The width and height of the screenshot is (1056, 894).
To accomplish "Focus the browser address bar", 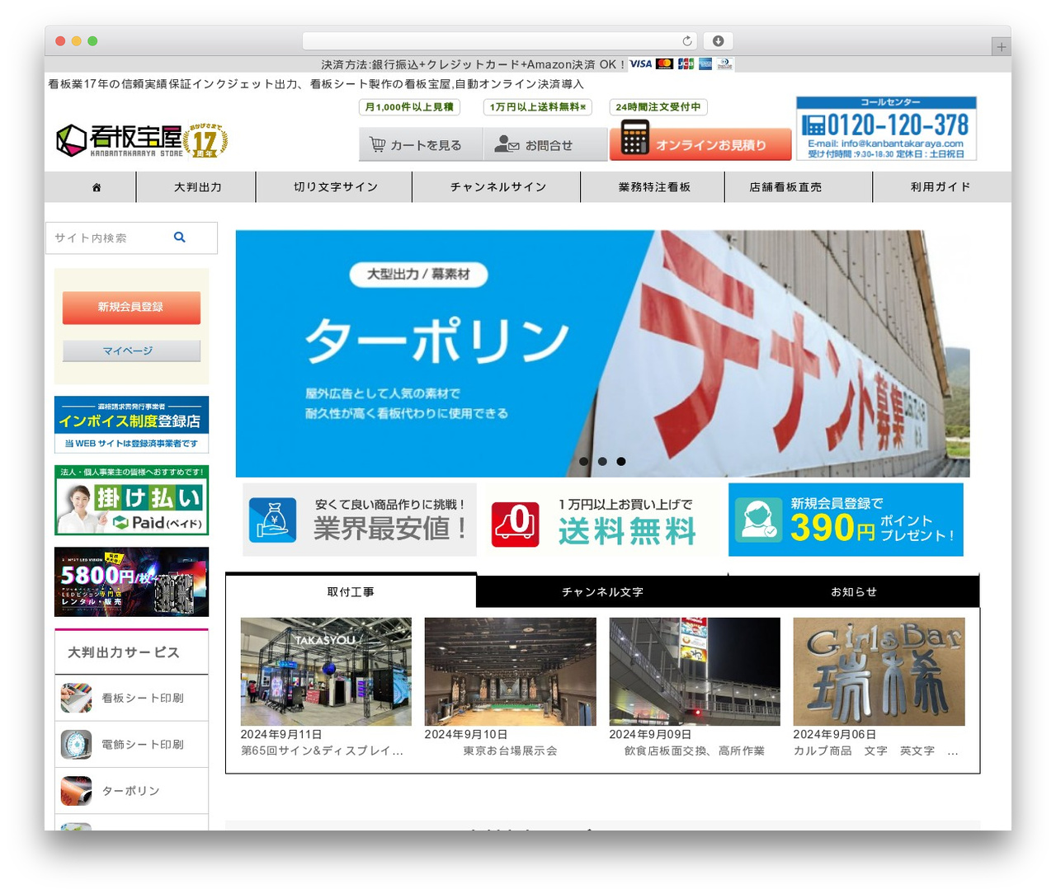I will coord(500,41).
